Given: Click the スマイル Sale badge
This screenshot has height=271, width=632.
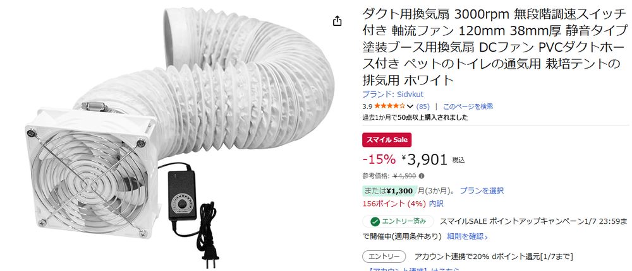Looking at the screenshot, I should click(x=387, y=140).
